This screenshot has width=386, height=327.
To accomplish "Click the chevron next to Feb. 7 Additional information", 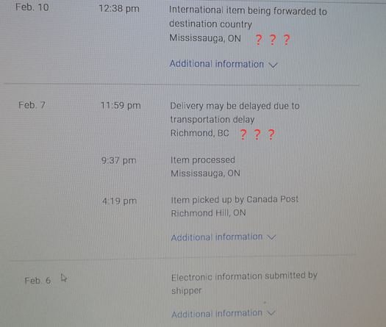I will [x=271, y=237].
